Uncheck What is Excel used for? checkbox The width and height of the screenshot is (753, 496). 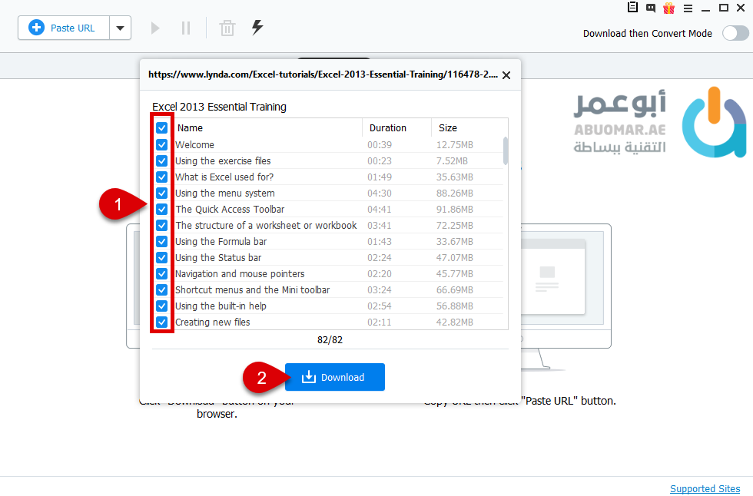162,177
